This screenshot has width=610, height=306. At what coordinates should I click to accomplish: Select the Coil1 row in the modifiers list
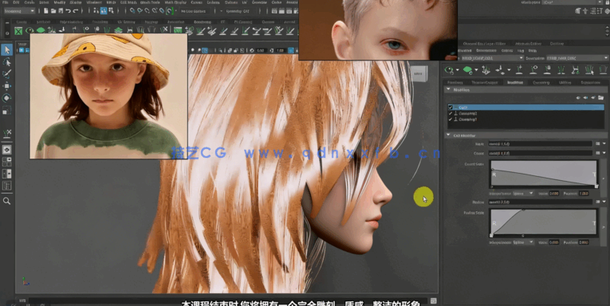point(525,108)
